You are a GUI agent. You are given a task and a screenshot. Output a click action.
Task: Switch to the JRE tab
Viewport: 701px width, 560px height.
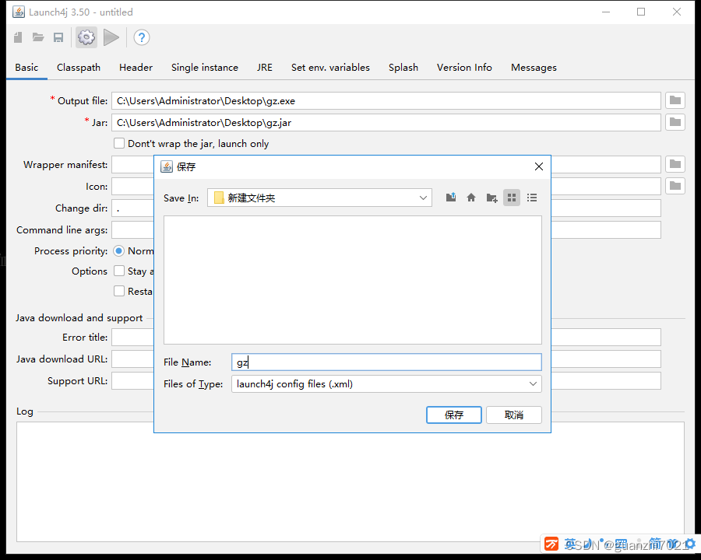(264, 68)
